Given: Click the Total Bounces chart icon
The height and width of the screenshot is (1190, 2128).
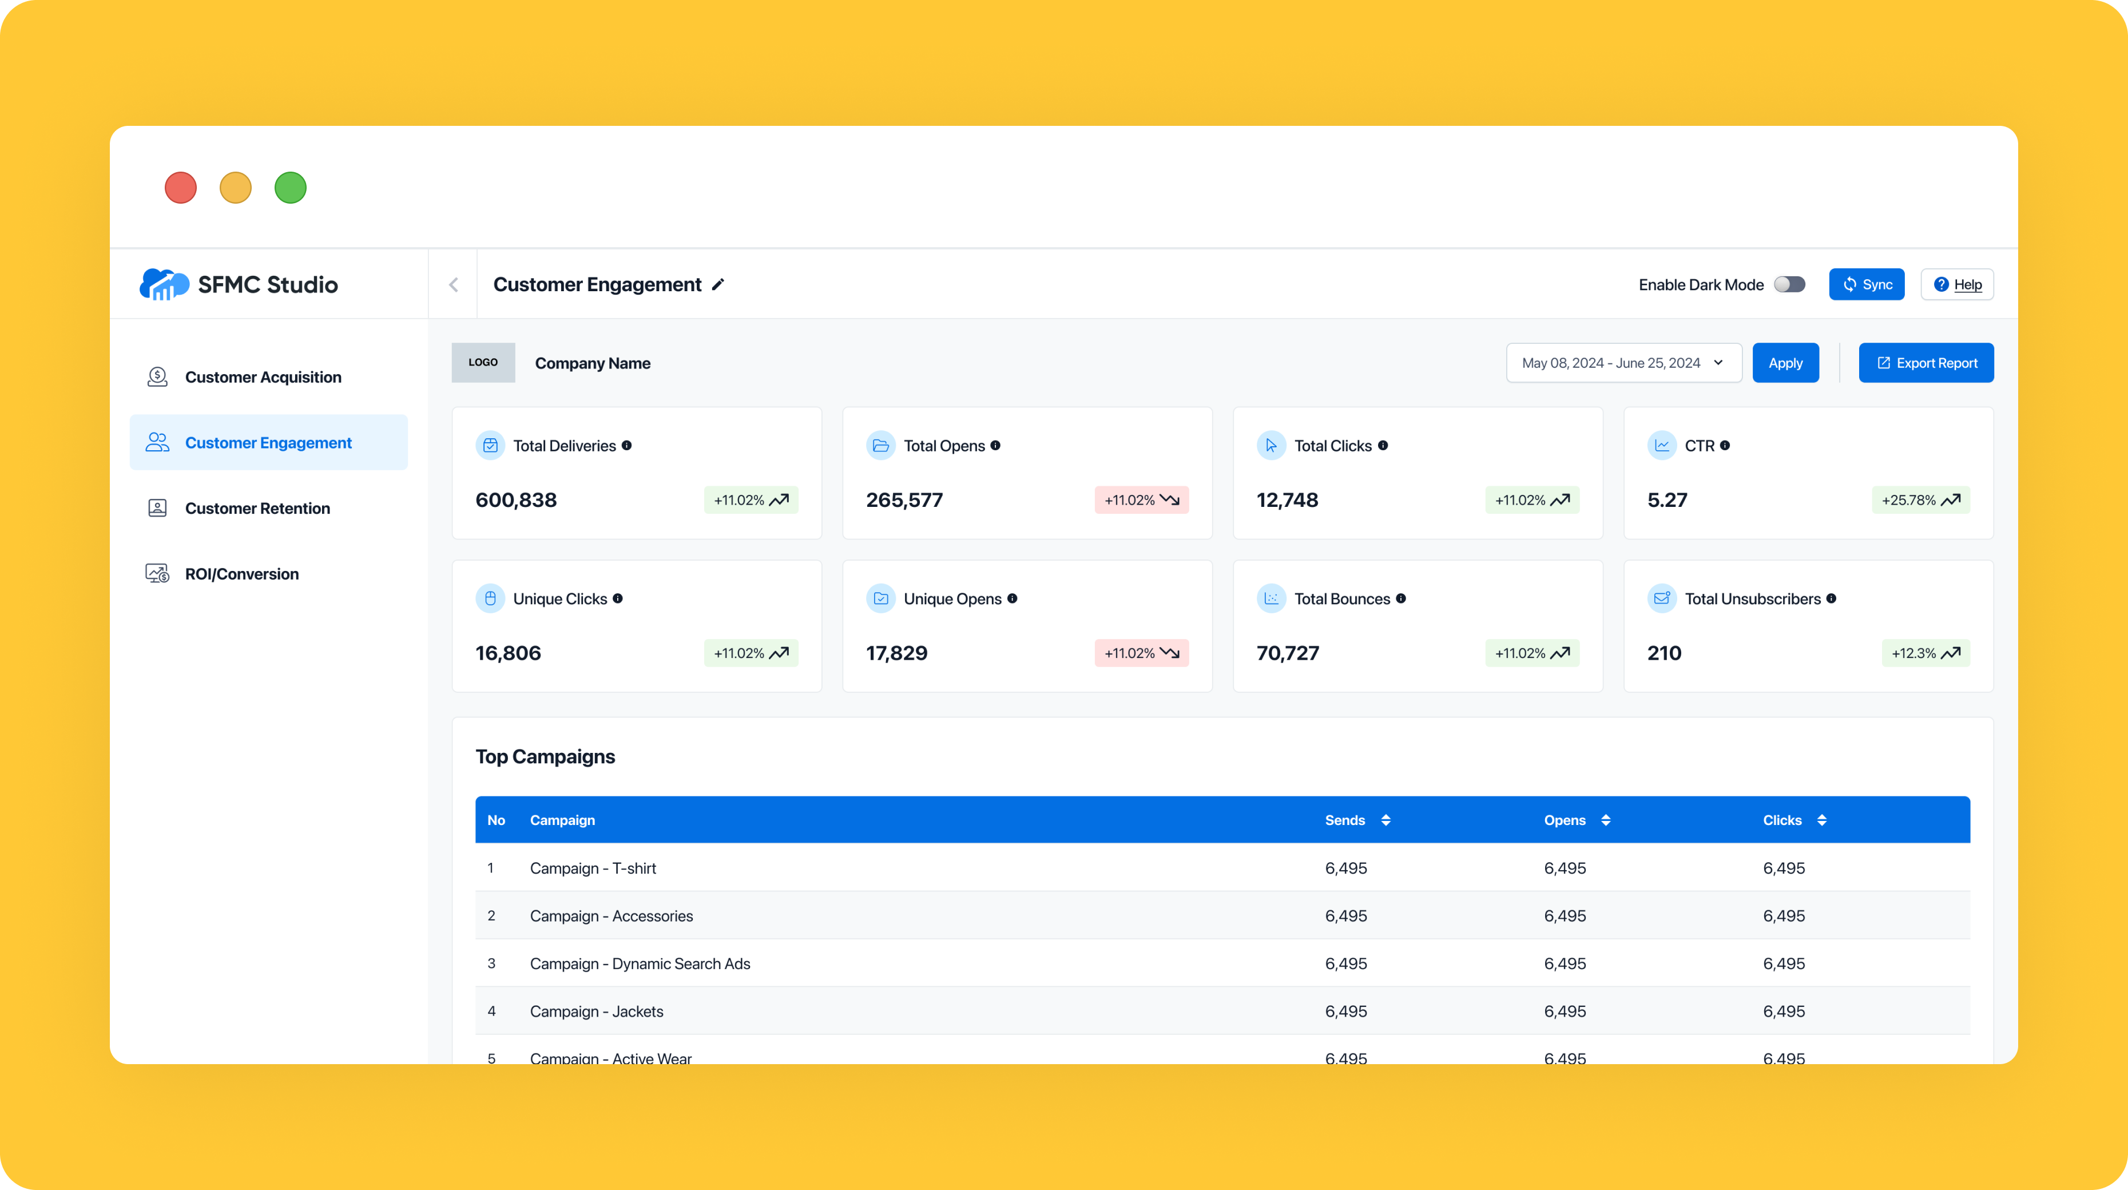Looking at the screenshot, I should [1271, 598].
